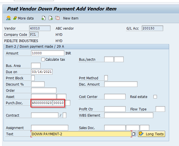Click the Disc. Amount field
Image resolution: width=179 pixels, height=146 pixels.
(121, 84)
